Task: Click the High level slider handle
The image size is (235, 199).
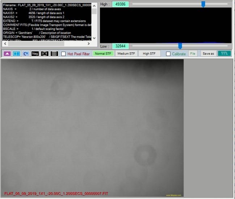Action: click(203, 4)
